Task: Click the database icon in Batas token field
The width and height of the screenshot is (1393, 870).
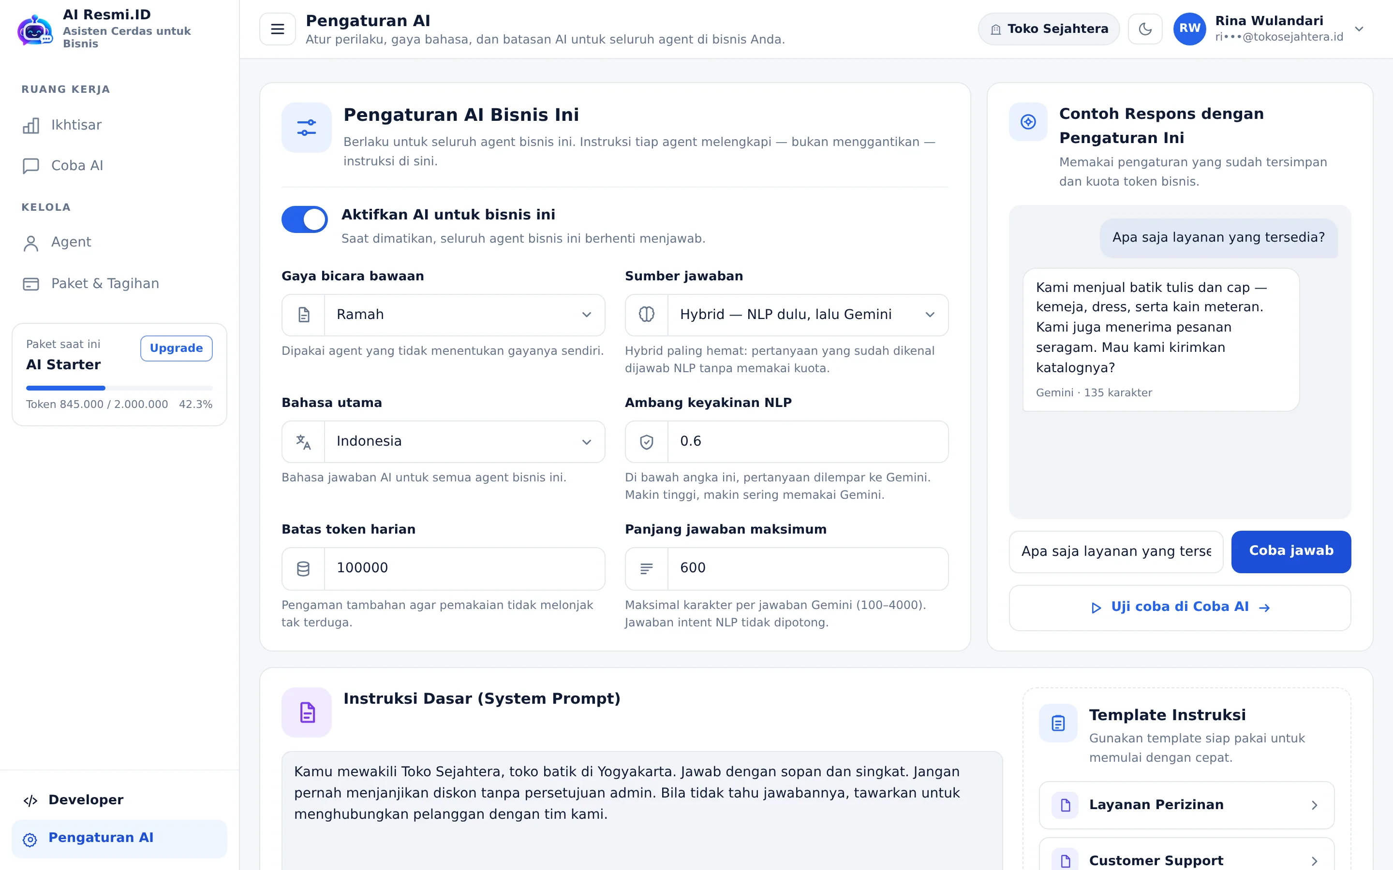Action: 303,568
